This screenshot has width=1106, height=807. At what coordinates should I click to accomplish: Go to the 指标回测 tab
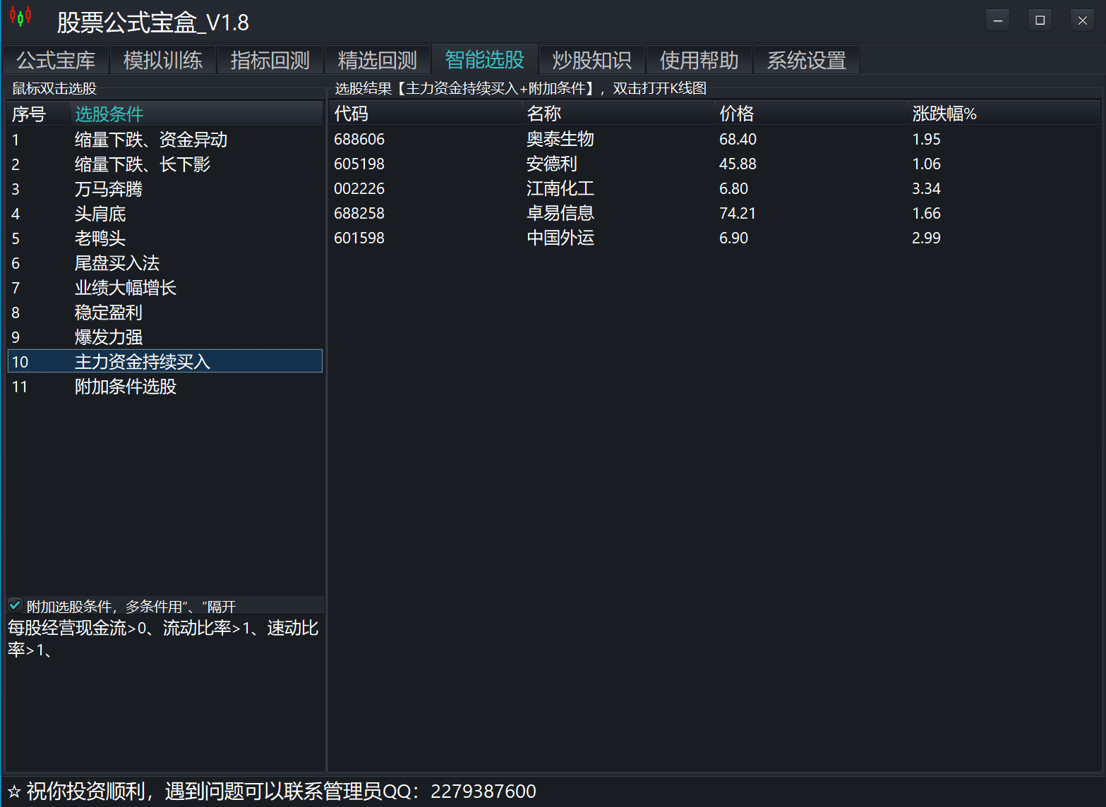[270, 61]
